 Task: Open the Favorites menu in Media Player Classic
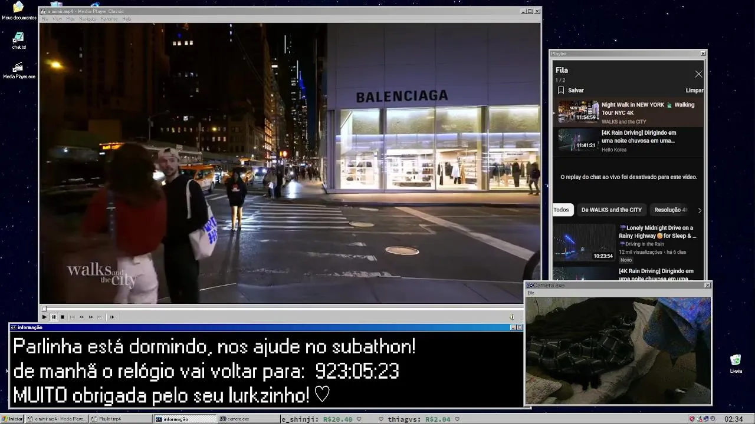(x=109, y=19)
